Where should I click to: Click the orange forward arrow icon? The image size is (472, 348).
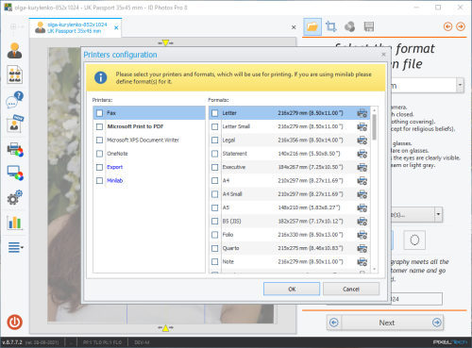coord(461,26)
